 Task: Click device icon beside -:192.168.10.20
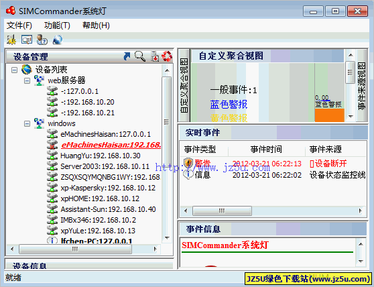tap(52, 102)
